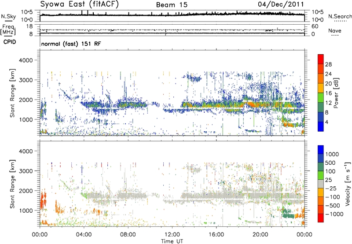Select the "-500" velocity colorbar label

tap(332, 206)
